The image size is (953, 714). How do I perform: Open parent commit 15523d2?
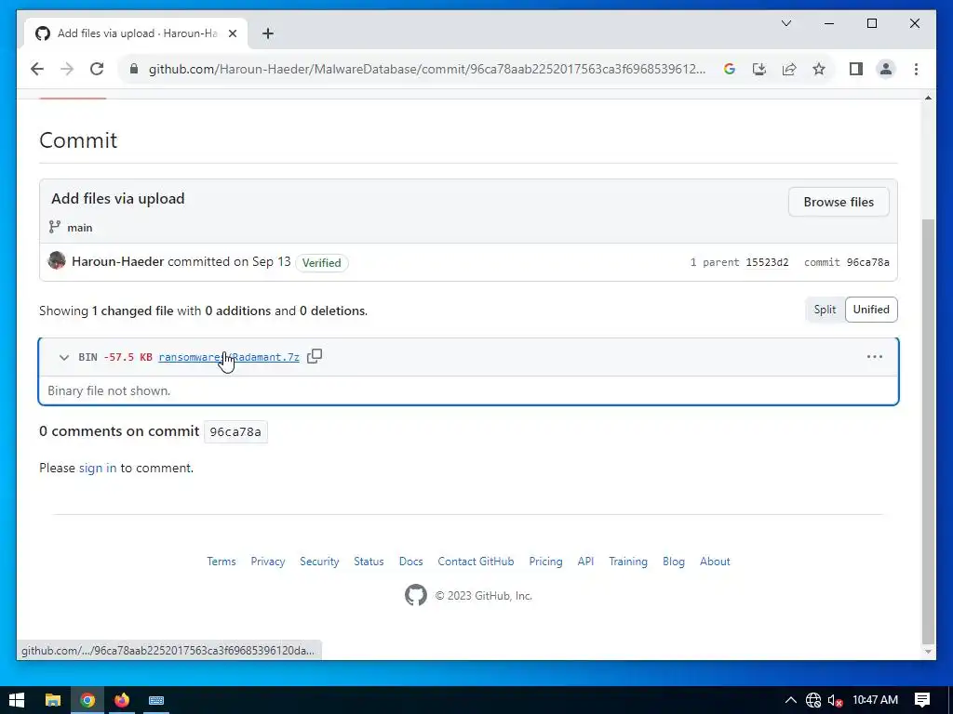point(767,262)
